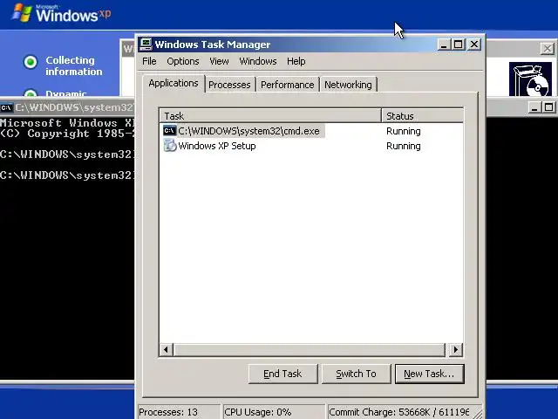Click the Processes: 13 status bar entry

[x=179, y=412]
